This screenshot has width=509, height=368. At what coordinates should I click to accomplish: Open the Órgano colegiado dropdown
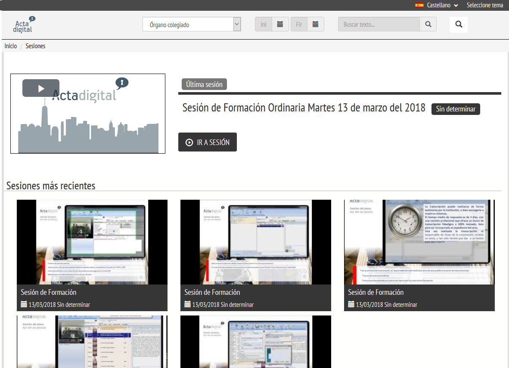click(192, 25)
